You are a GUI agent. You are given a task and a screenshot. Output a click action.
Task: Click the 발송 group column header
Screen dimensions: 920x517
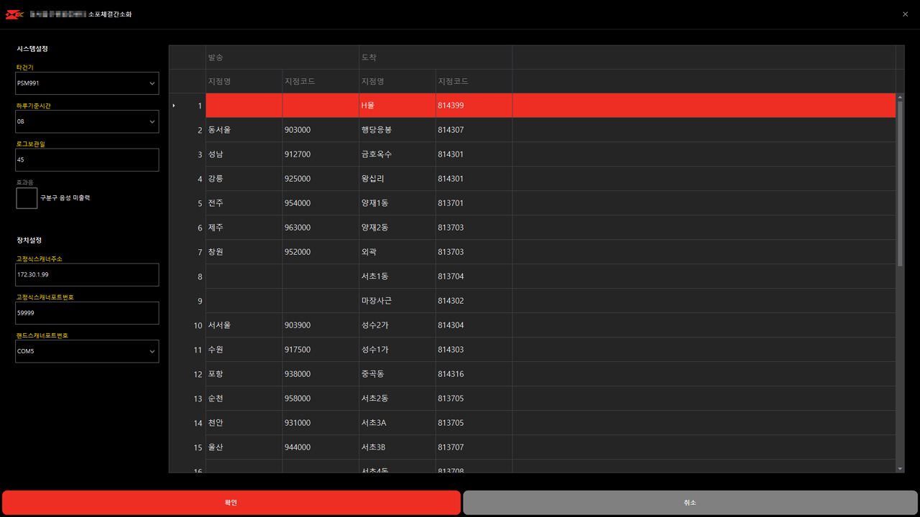[x=282, y=57]
